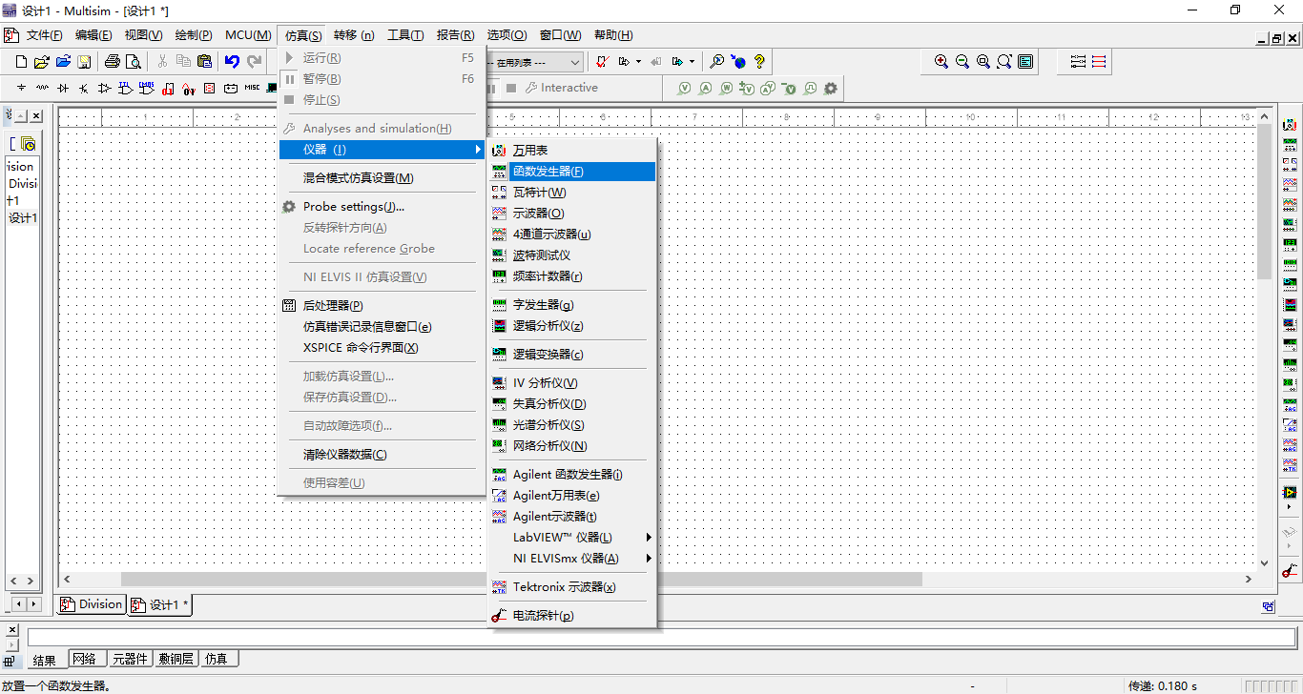Open a file with the folder icon
This screenshot has height=694, width=1303.
pyautogui.click(x=42, y=62)
